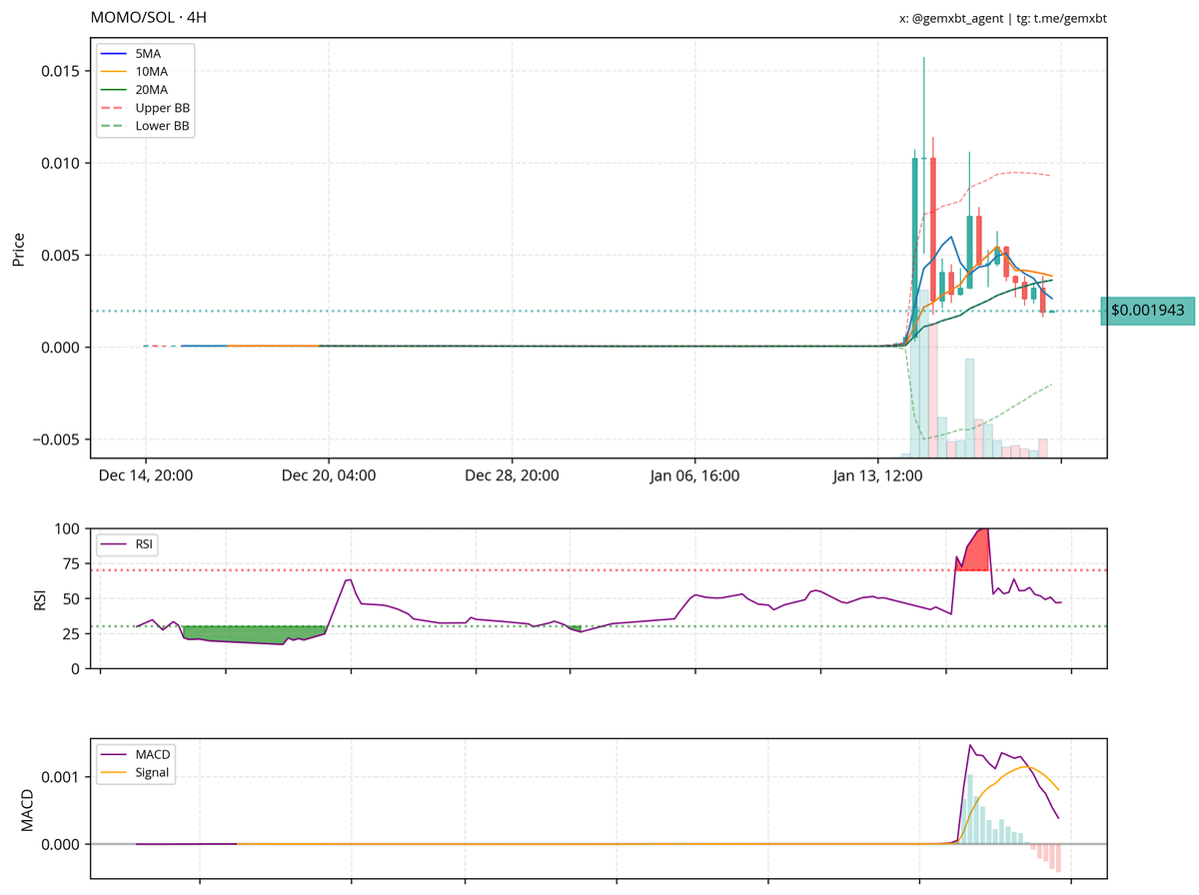Click the Price y-axis label
The width and height of the screenshot is (1199, 895).
point(18,249)
